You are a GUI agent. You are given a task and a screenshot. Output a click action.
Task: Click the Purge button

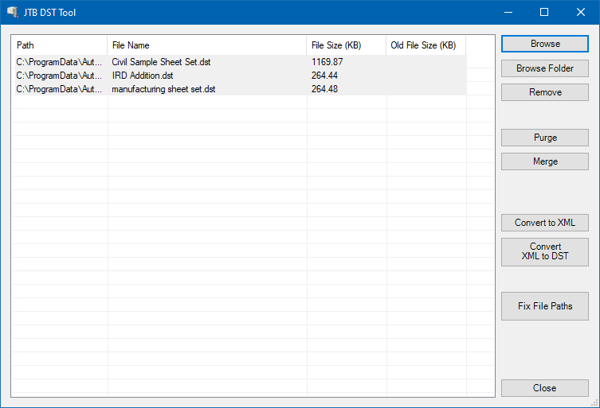(545, 138)
